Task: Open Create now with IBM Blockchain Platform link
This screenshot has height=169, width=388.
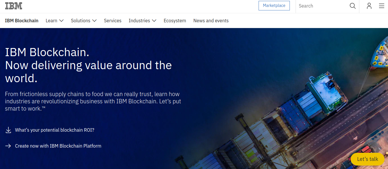Action: pyautogui.click(x=58, y=146)
